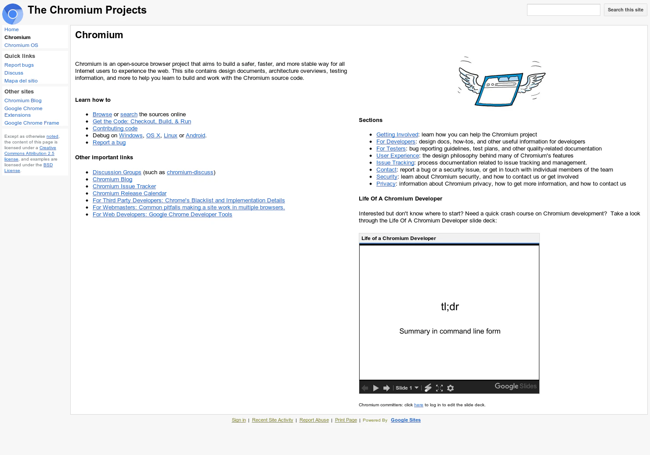The image size is (650, 455).
Task: Open Chromium OS in the sidebar
Action: point(21,45)
